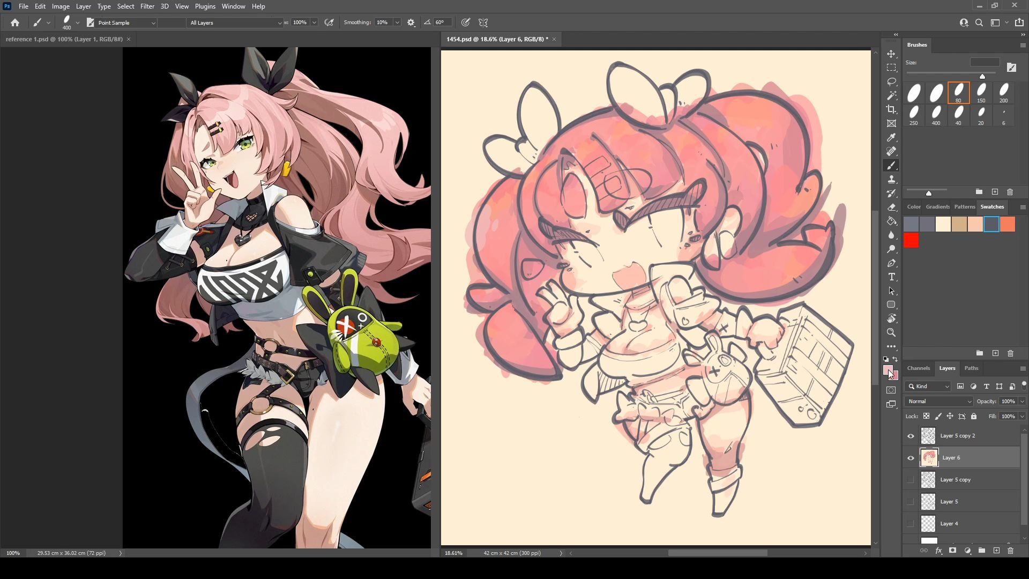Open the Fill percentage dropdown arrow
This screenshot has height=579, width=1029.
1022,417
